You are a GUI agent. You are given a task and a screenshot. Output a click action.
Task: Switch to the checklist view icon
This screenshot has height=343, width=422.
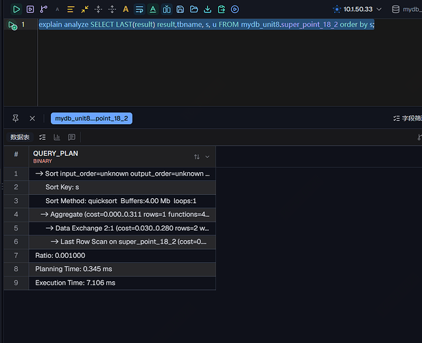click(x=43, y=137)
